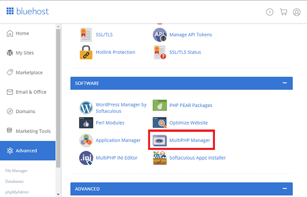Screen dimensions: 307x197
Task: Open the help question mark icon
Action: click(270, 12)
